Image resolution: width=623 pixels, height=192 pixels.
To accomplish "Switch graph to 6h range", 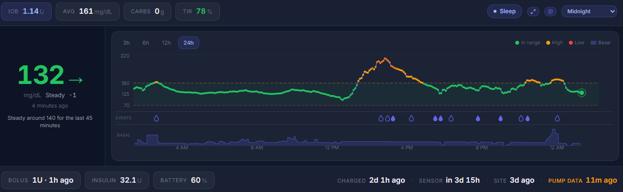I will tap(146, 43).
